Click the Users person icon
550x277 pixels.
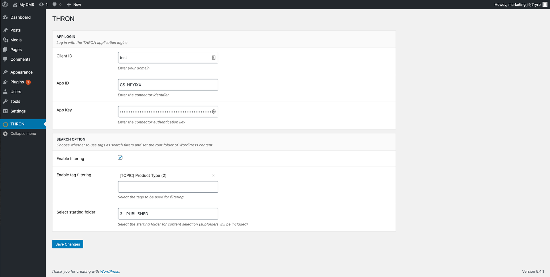click(5, 92)
